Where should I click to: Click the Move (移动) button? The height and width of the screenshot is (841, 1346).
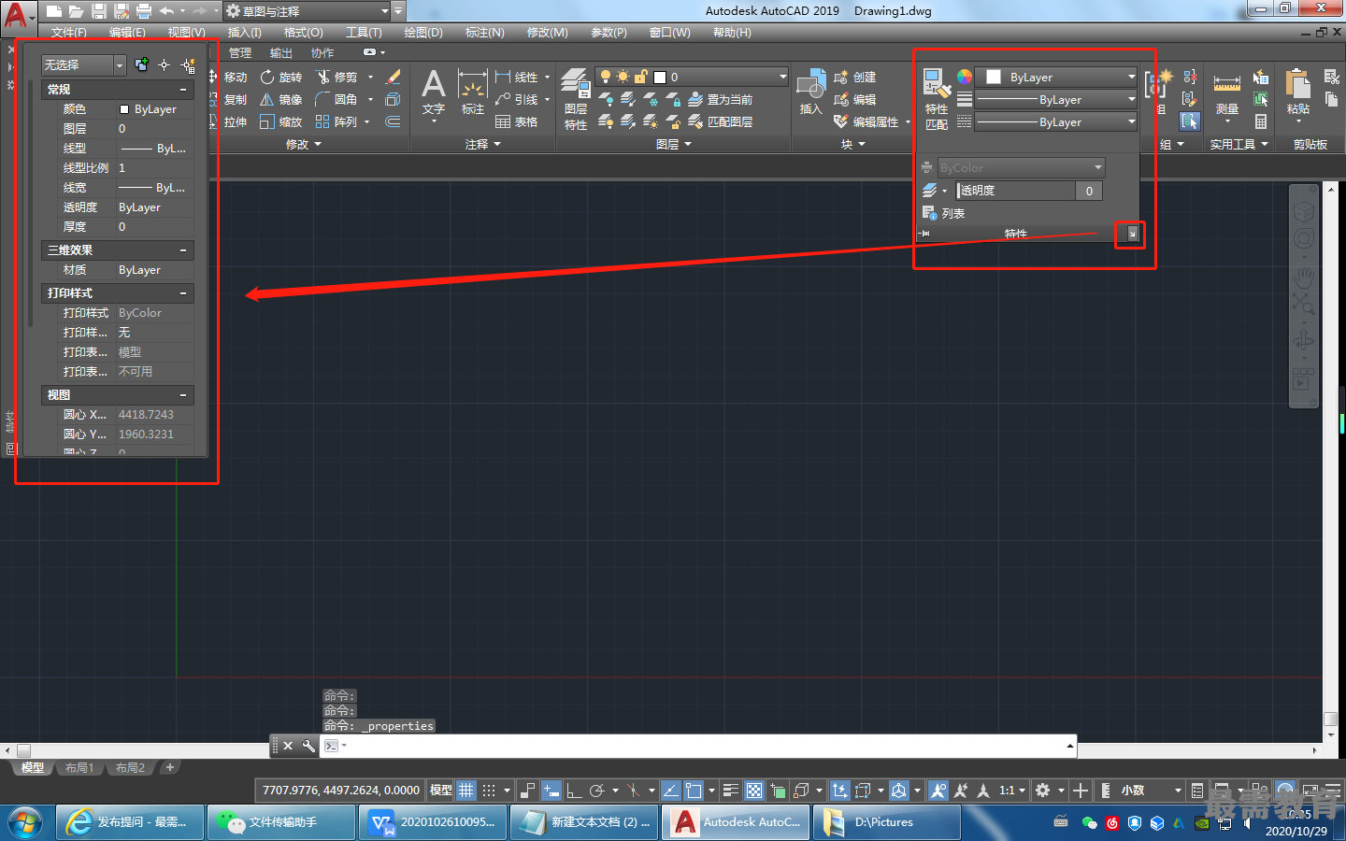pos(229,78)
